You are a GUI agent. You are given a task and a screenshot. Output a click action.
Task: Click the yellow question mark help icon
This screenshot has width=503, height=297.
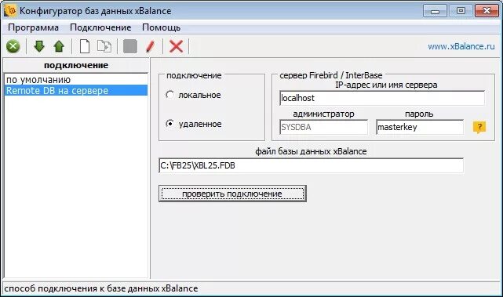[479, 127]
